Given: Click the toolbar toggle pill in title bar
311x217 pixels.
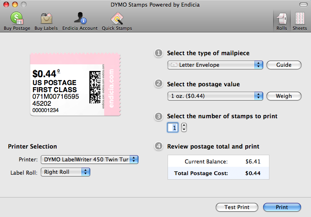Looking at the screenshot, I should pos(304,4).
